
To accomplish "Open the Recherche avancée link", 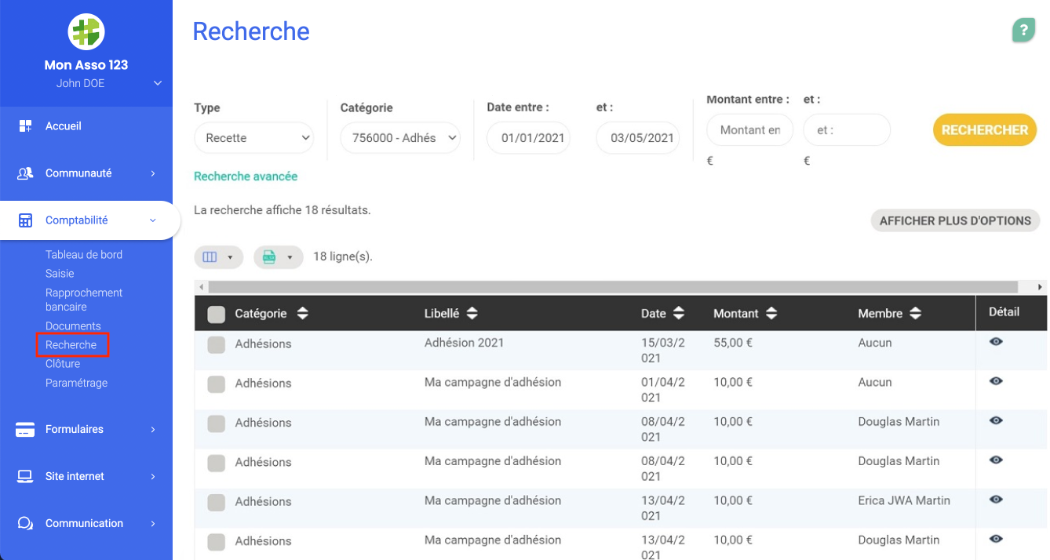I will [x=246, y=176].
